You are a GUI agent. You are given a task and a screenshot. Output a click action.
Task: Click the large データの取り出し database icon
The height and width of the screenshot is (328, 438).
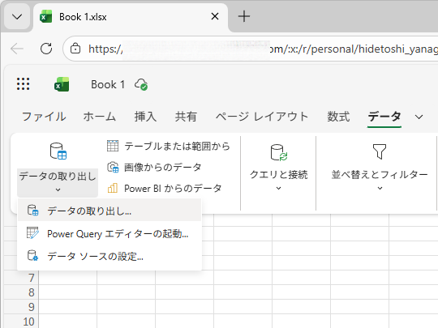(x=58, y=151)
